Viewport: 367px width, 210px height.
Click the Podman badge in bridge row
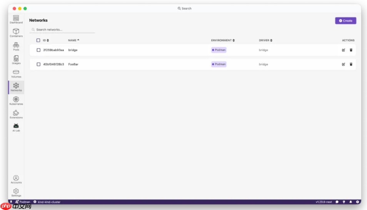pos(219,50)
